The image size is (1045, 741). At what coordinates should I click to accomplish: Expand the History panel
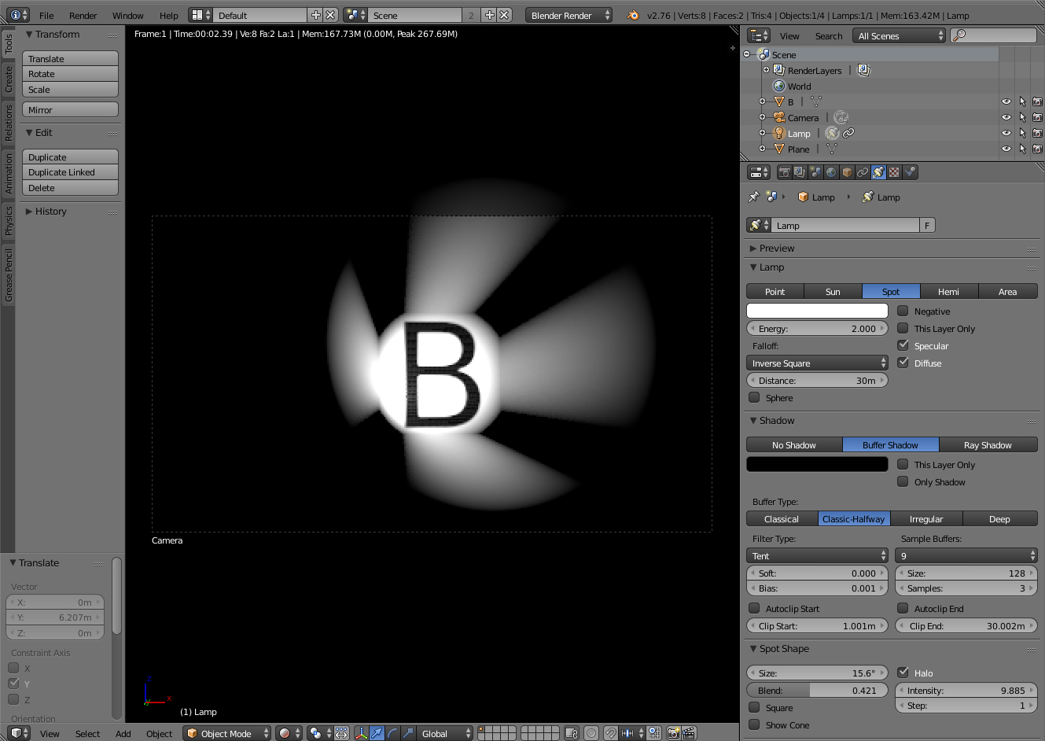tap(46, 211)
